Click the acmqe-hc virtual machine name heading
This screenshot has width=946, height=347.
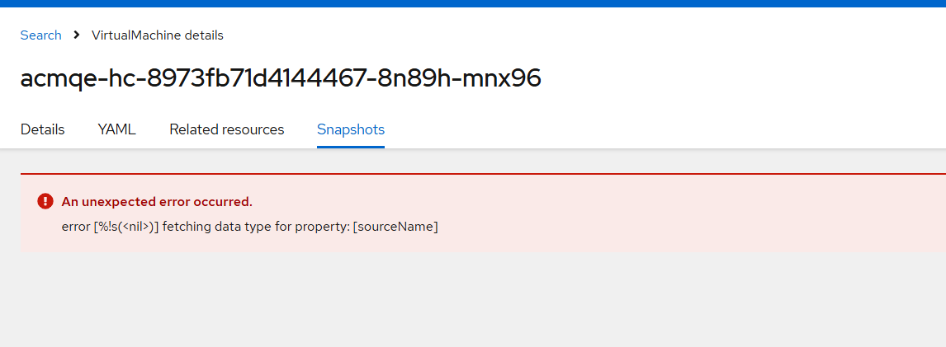tap(281, 78)
